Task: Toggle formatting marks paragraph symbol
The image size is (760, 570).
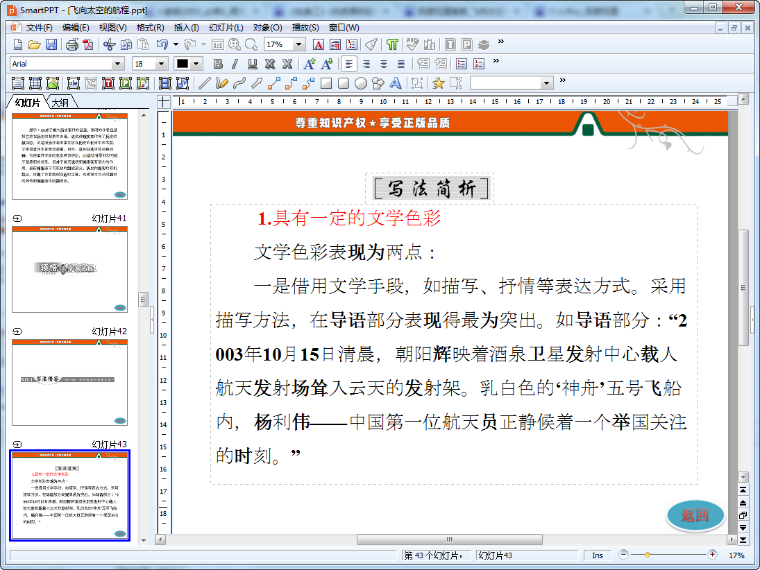Action: (392, 45)
